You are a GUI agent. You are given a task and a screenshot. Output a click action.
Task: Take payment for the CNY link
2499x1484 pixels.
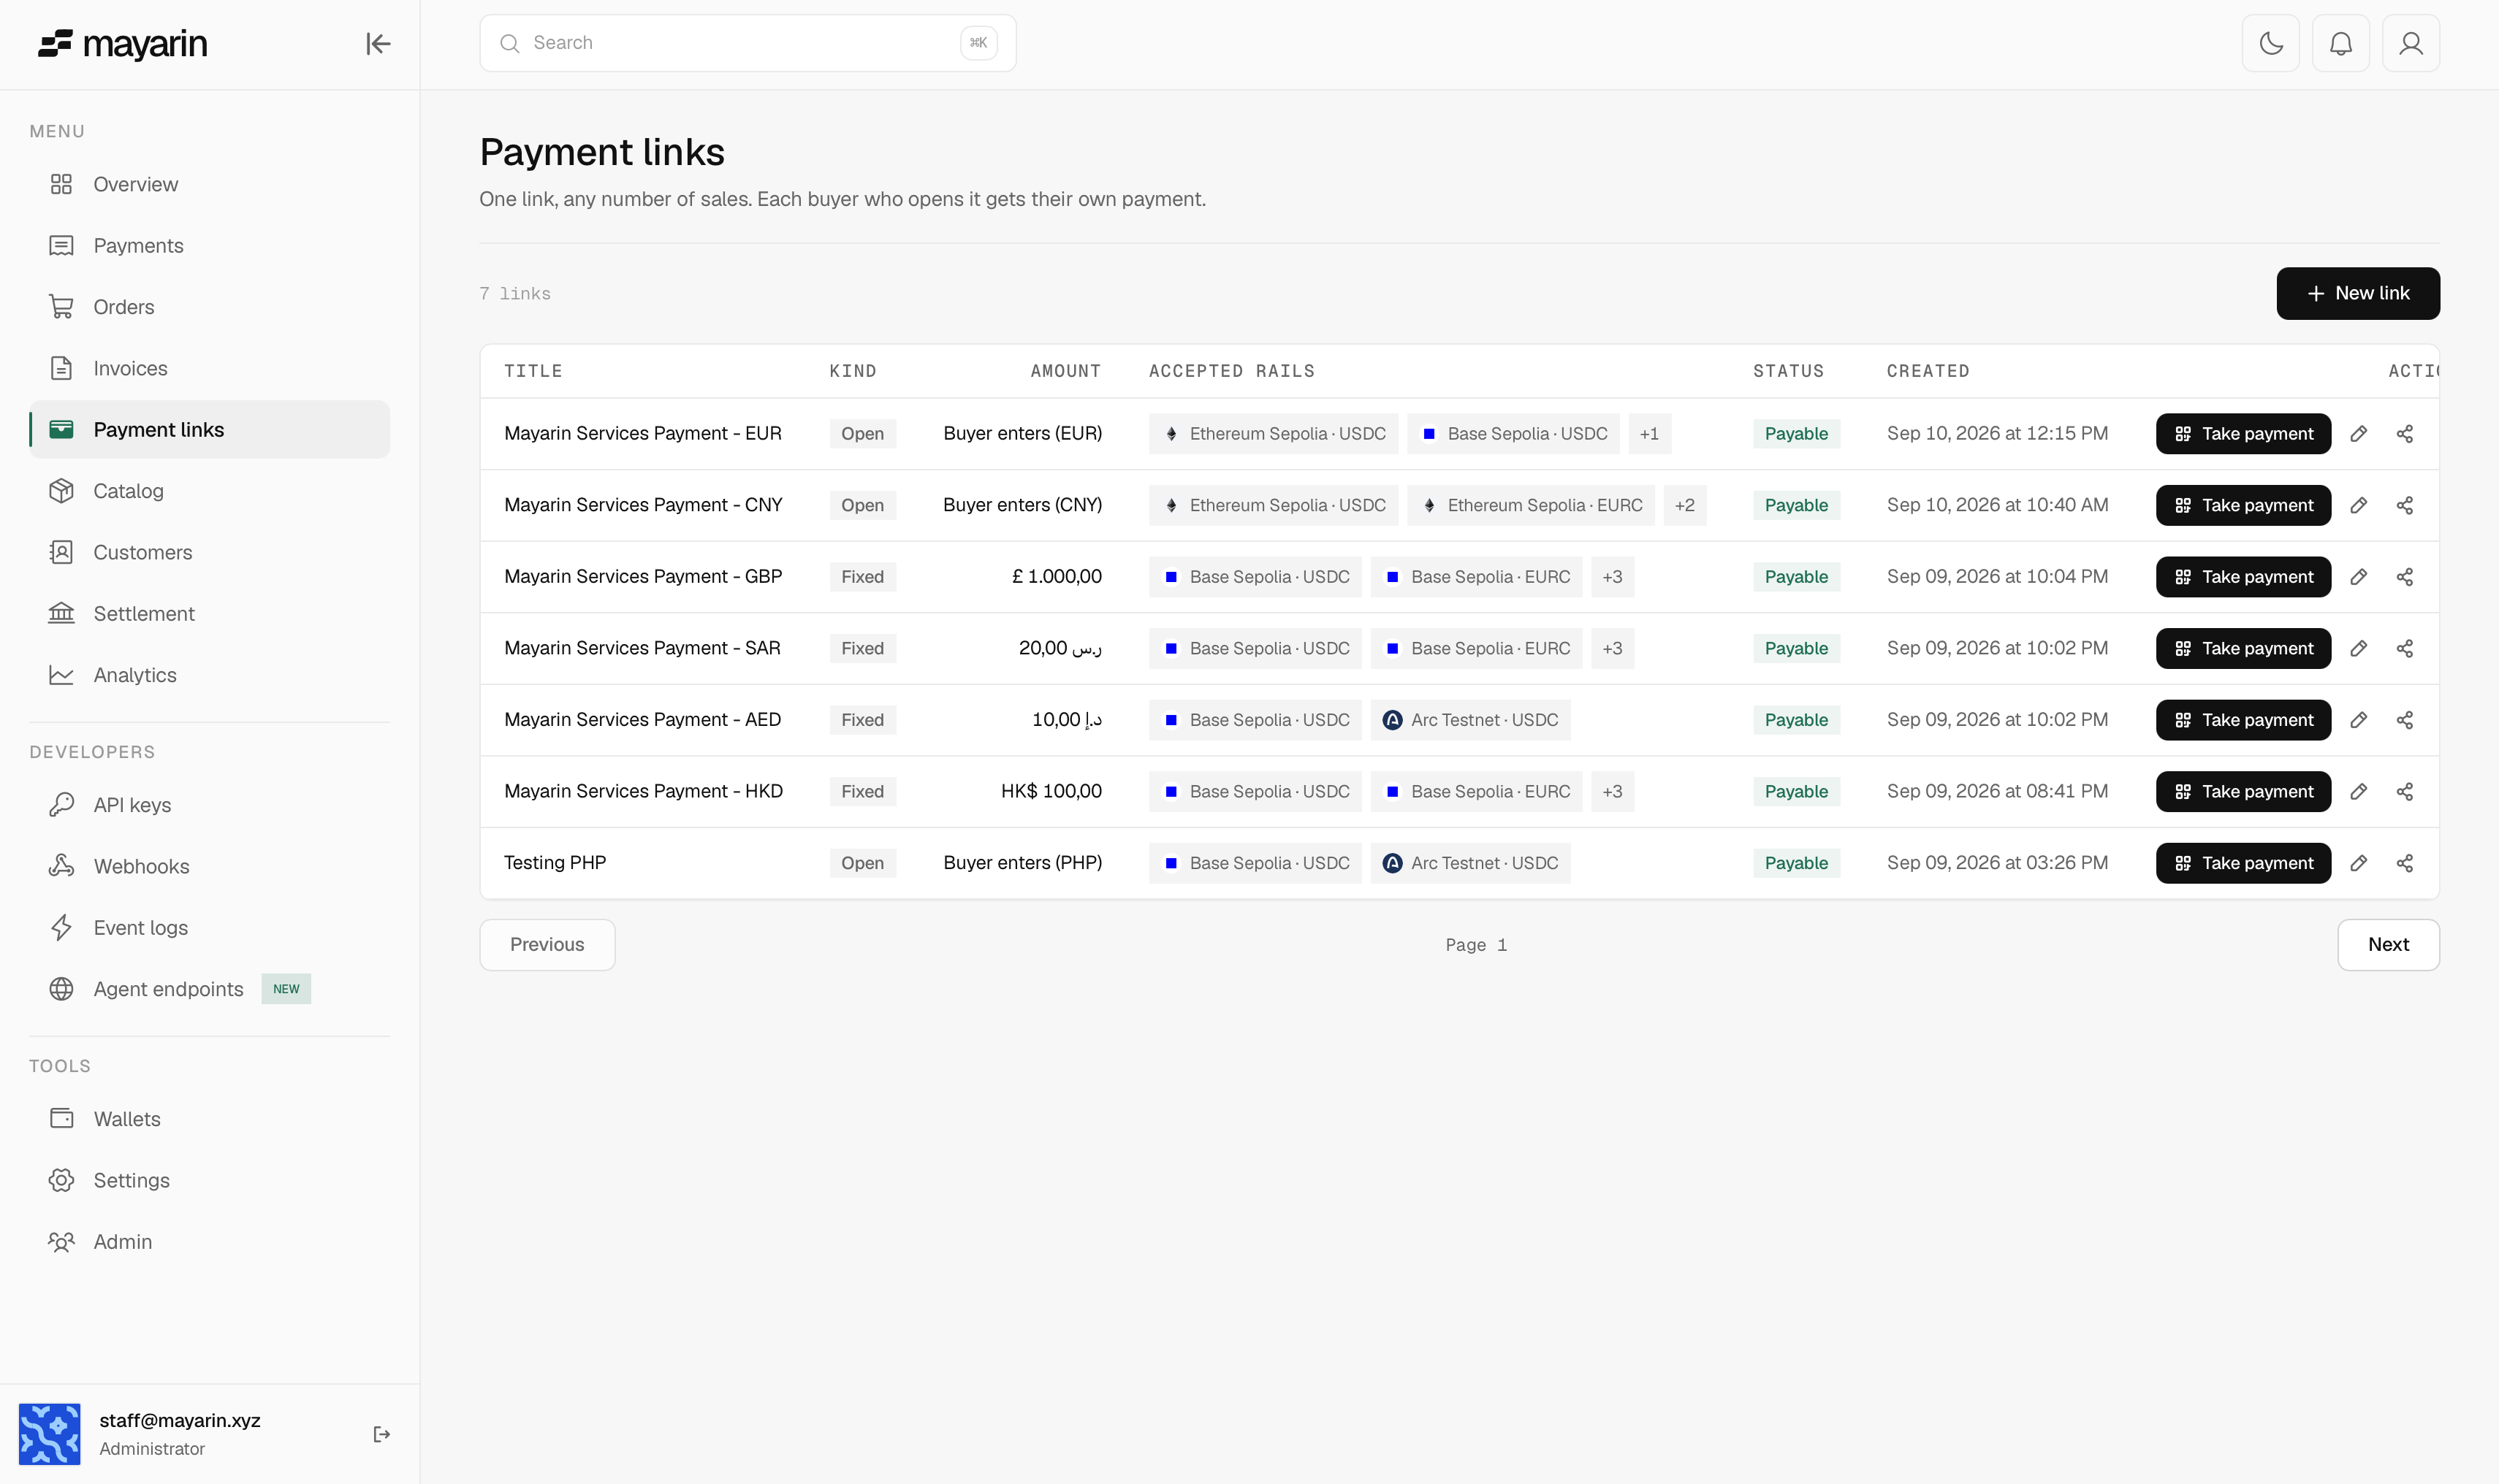(x=2243, y=505)
